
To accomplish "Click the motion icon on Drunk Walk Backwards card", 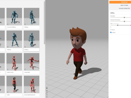I will pos(25,92).
